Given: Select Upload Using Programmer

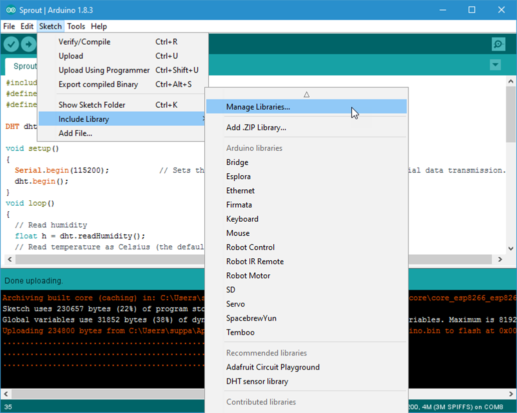Looking at the screenshot, I should (123, 70).
